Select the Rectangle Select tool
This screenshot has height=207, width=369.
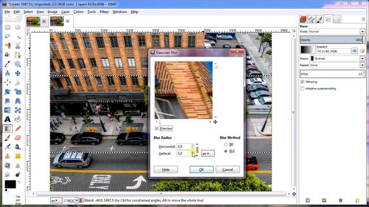click(7, 28)
